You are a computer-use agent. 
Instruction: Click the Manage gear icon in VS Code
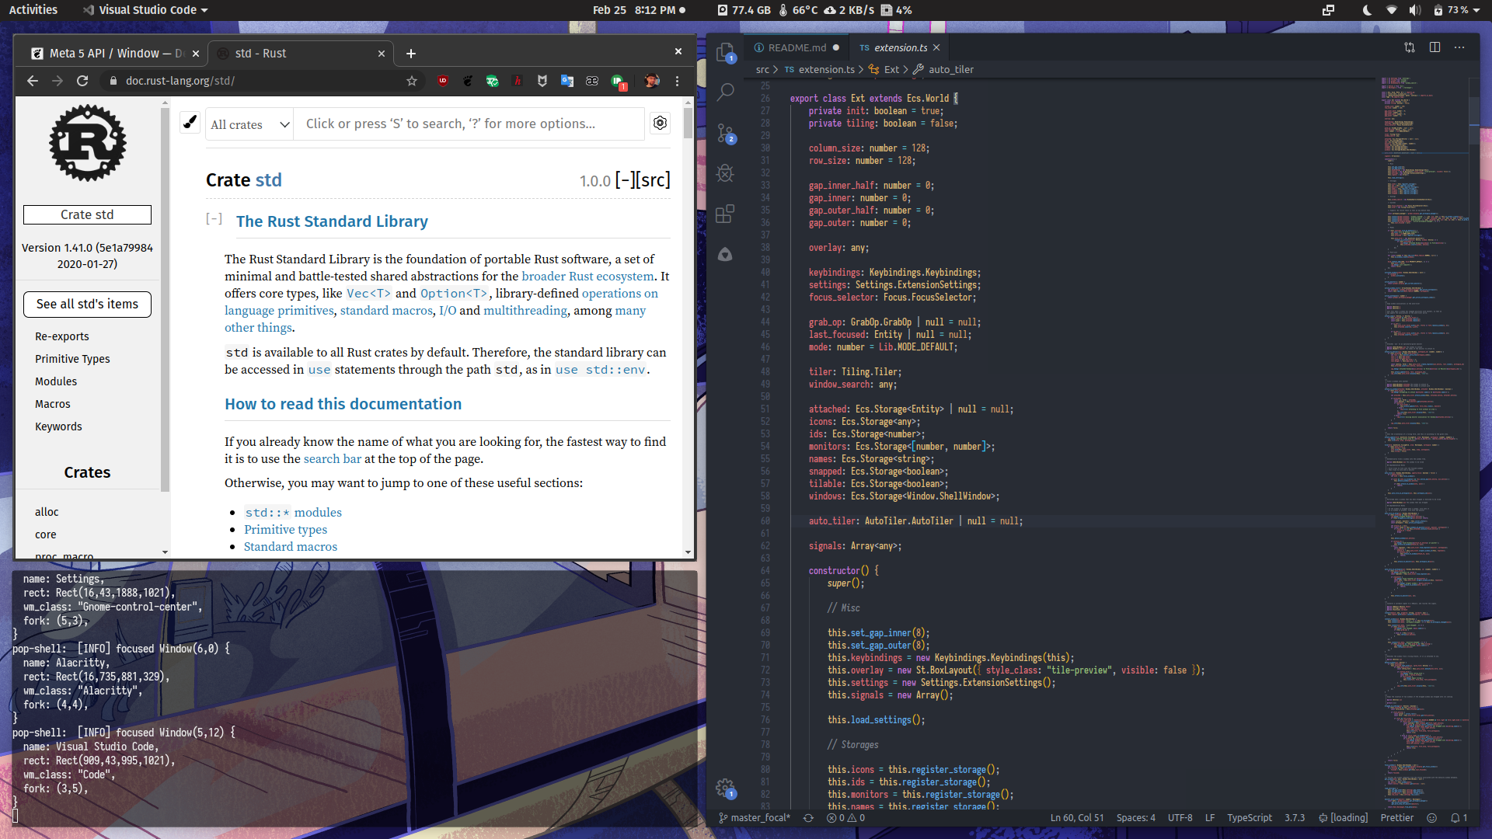(x=725, y=788)
